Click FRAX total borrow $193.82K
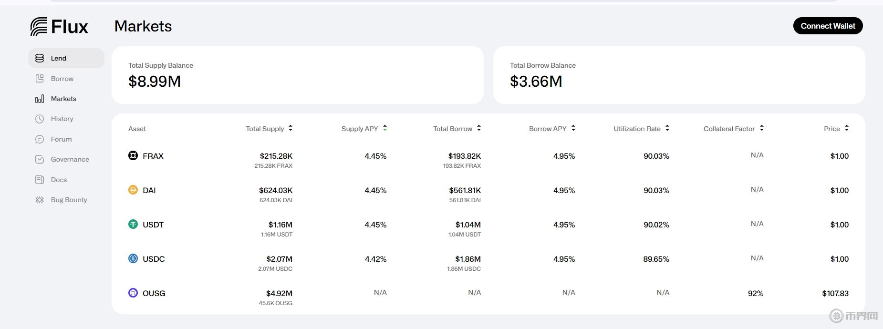 click(x=465, y=156)
